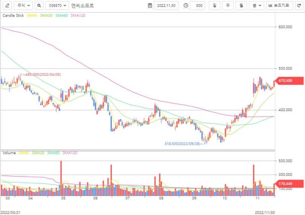The height and width of the screenshot is (215, 305).
Task: Switch to monthly 월 chart
Action: 241,5
